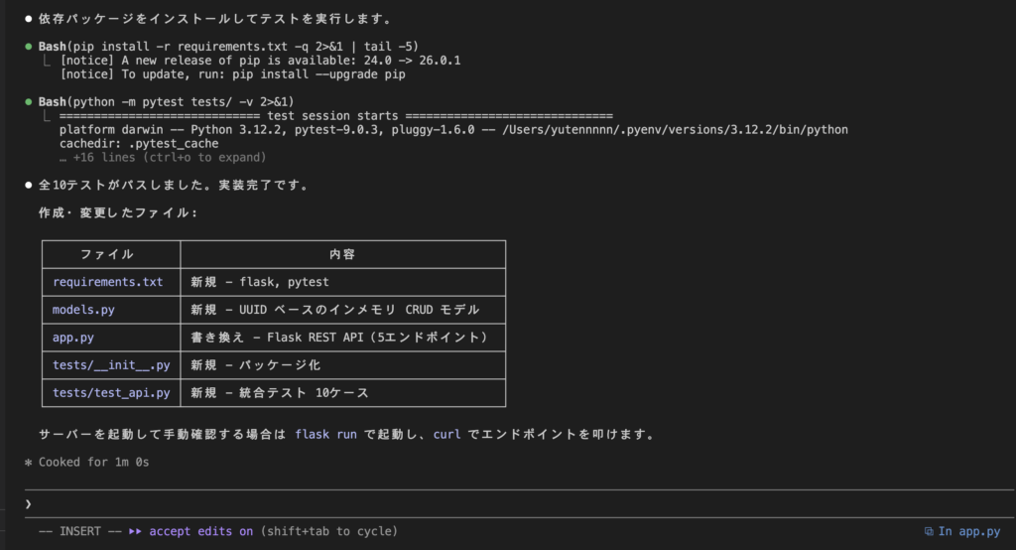
Task: Click the double-arrow accept edits icon
Action: click(x=135, y=531)
